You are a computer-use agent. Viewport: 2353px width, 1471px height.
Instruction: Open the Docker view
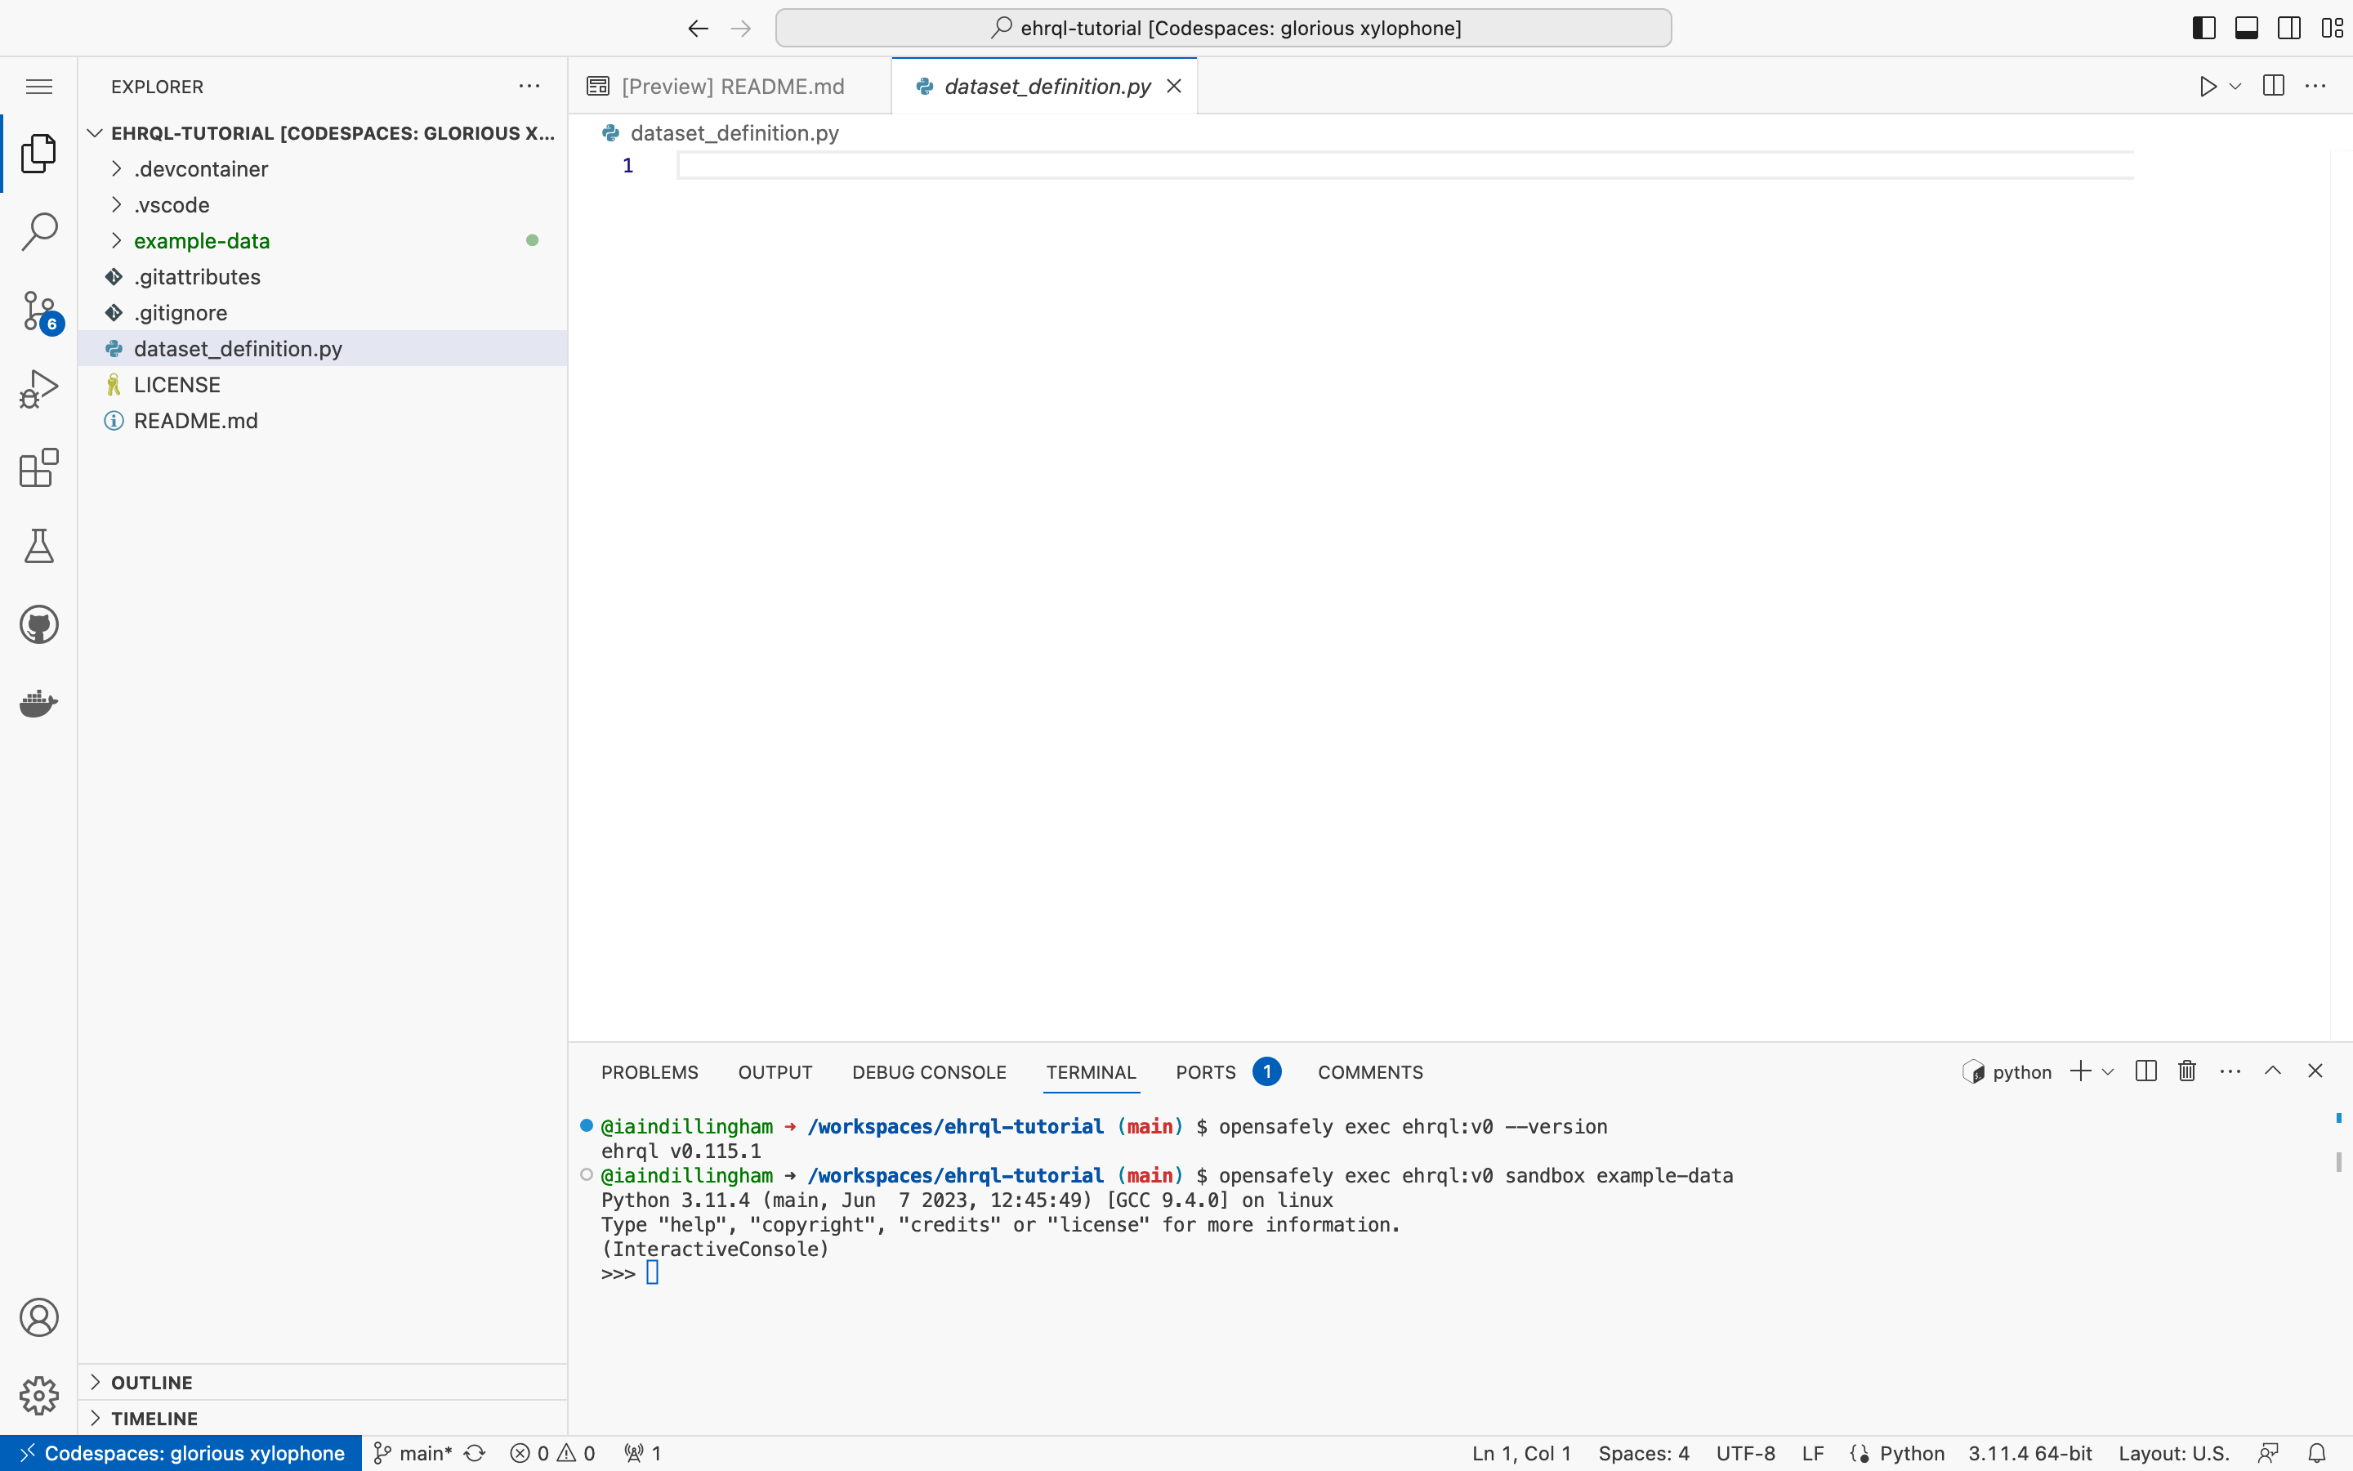pos(39,704)
